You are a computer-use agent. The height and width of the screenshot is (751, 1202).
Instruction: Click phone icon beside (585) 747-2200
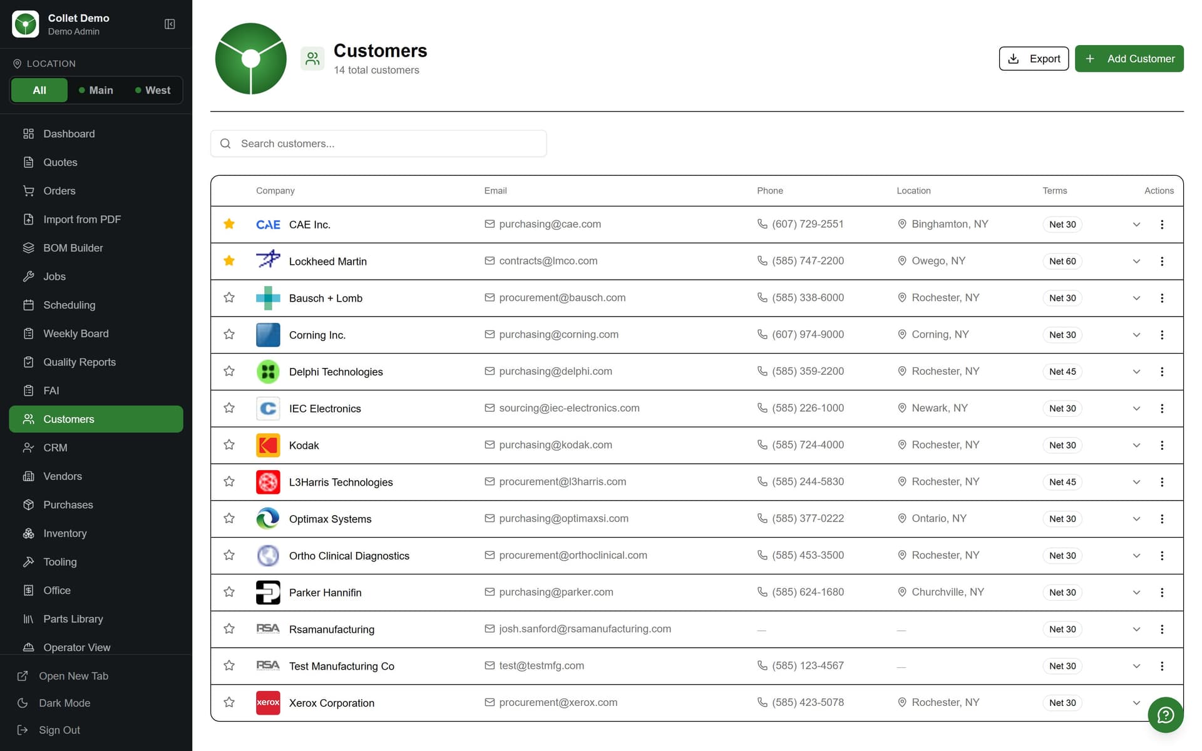(x=762, y=260)
